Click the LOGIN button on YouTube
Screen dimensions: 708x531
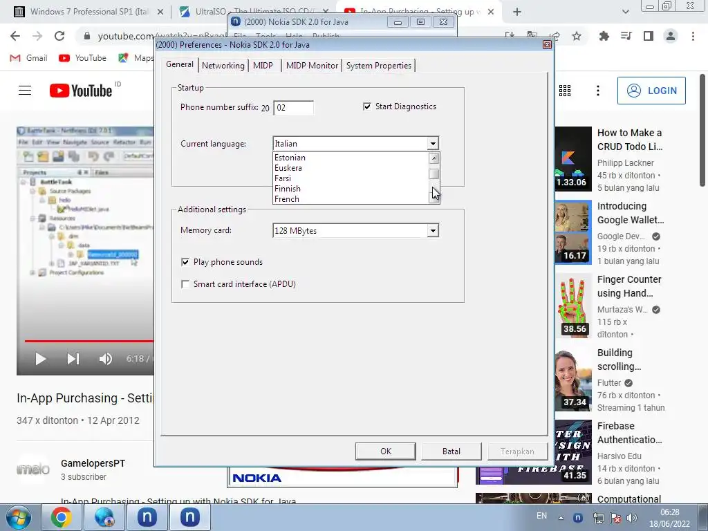[651, 91]
